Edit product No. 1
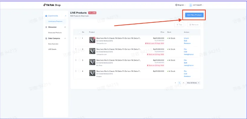The width and height of the screenshot is (247, 119). pos(185,41)
